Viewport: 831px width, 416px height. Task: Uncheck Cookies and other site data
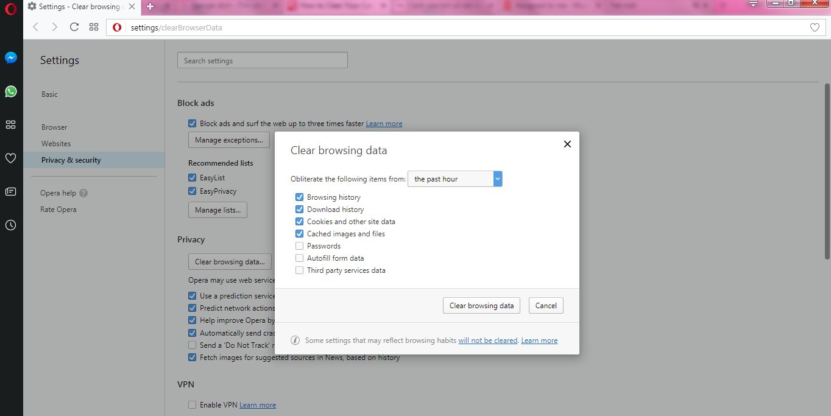(299, 222)
